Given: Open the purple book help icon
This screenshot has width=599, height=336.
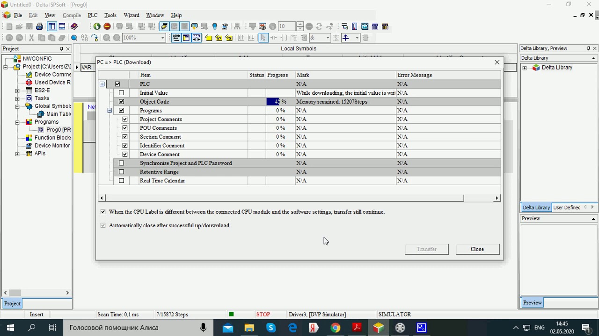Looking at the screenshot, I should [74, 27].
